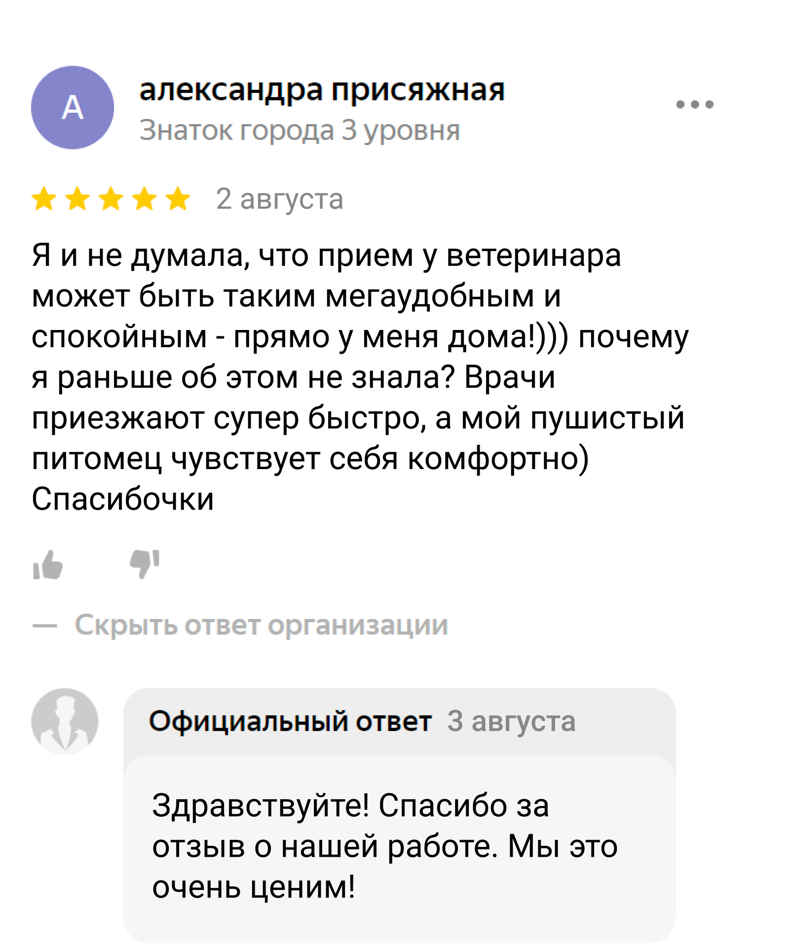Image resolution: width=786 pixels, height=947 pixels.
Task: Click the Официальный ответ header
Action: pyautogui.click(x=290, y=721)
